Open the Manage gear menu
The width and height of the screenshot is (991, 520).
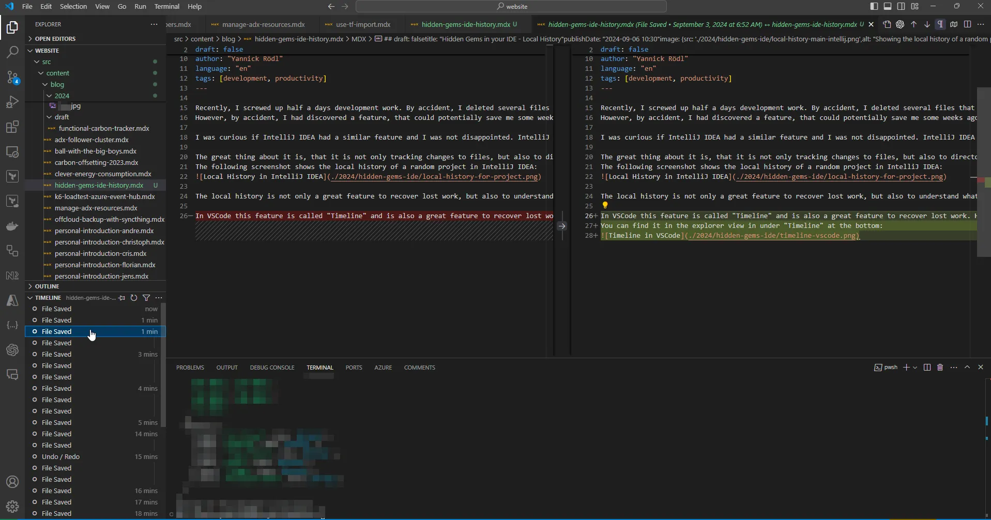pos(12,507)
